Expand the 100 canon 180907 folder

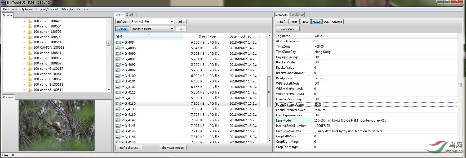click(x=24, y=63)
